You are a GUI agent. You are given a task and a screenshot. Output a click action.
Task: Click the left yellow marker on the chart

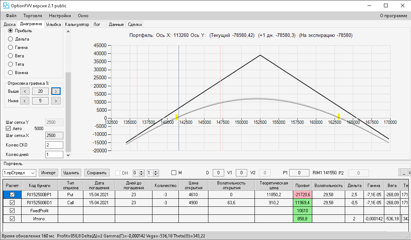coord(177,117)
